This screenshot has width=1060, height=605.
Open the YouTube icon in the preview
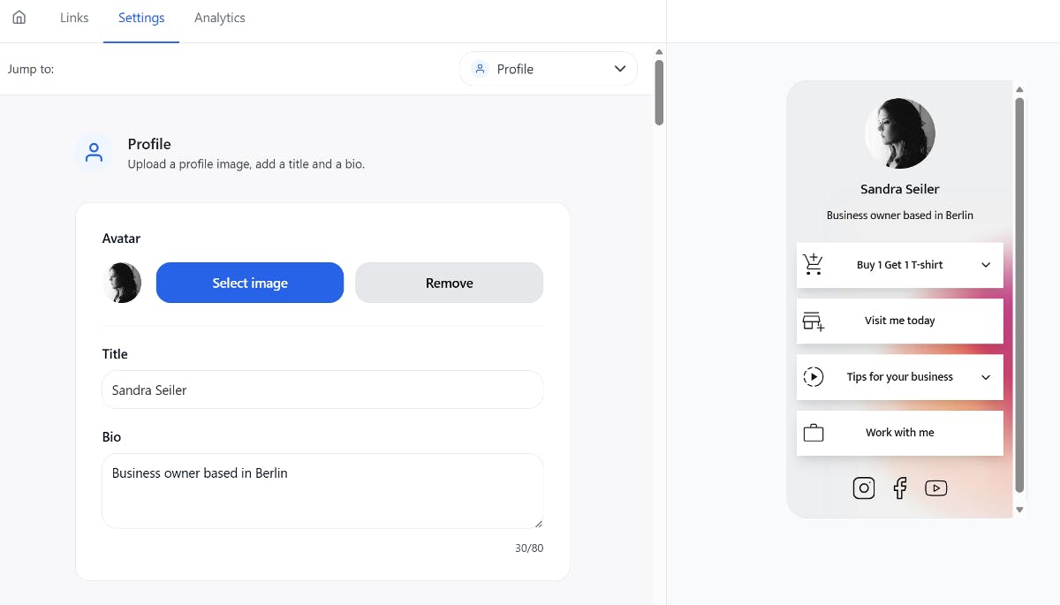[936, 487]
